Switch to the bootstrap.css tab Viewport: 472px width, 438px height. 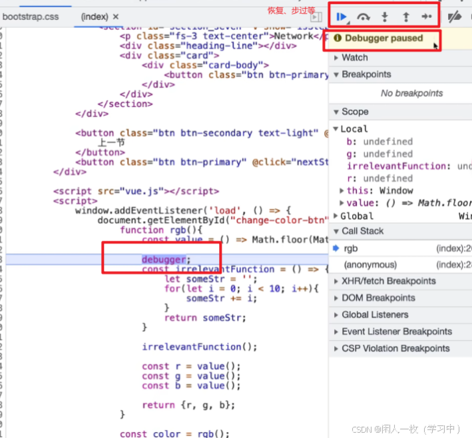pos(31,17)
